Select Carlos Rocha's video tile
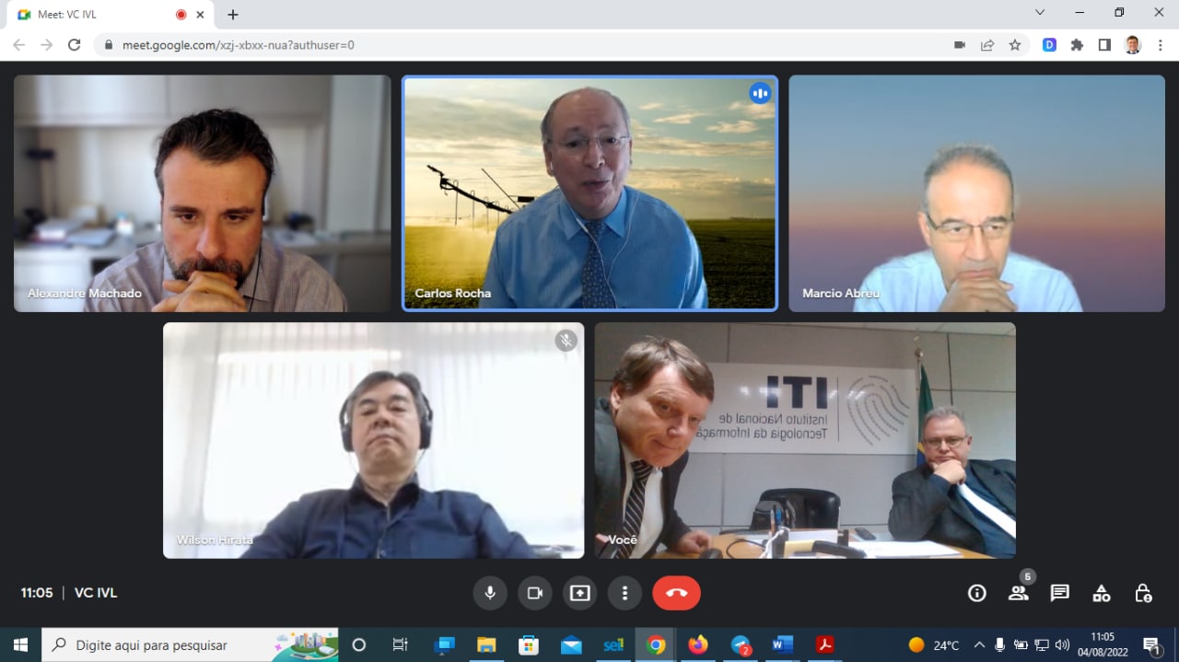Screen dimensions: 1179x662 589,193
